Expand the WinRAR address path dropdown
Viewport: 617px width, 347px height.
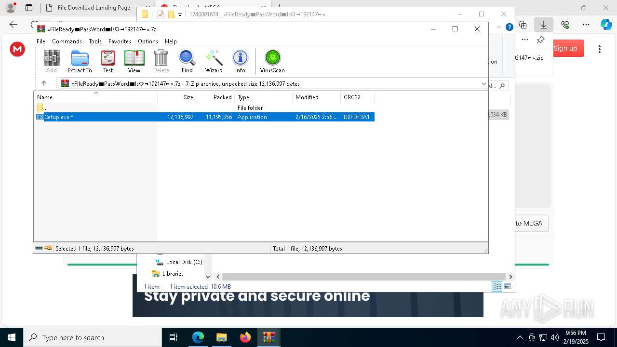pyautogui.click(x=483, y=84)
